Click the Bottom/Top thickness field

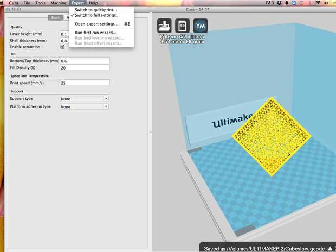tap(85, 61)
